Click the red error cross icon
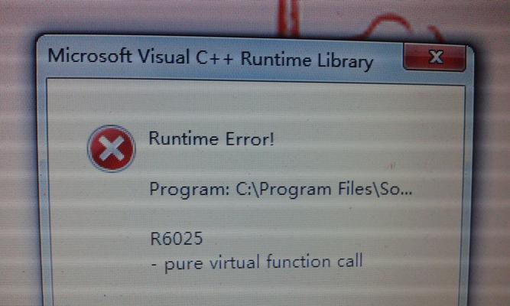510x306 pixels. click(111, 148)
